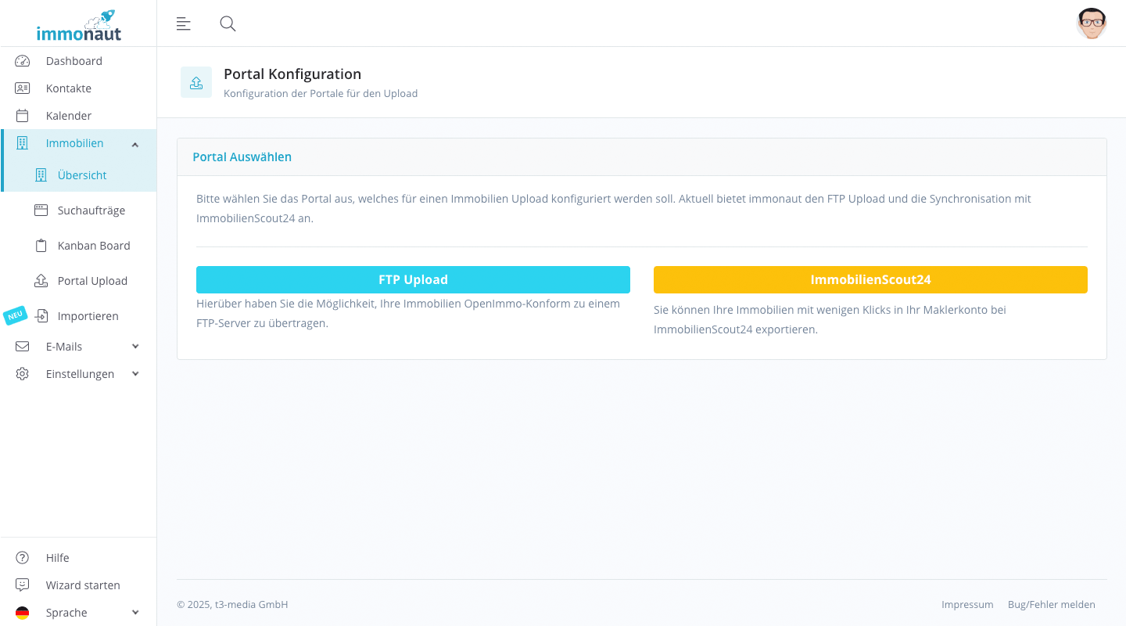Open the Sprache language dropdown

pos(135,613)
